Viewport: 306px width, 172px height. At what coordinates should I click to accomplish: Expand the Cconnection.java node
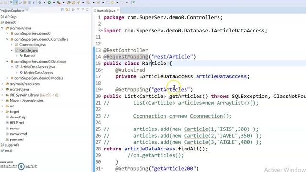coord(12,44)
